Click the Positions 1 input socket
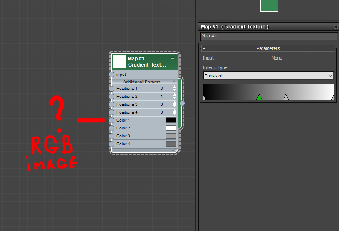The image size is (339, 231). pos(111,89)
